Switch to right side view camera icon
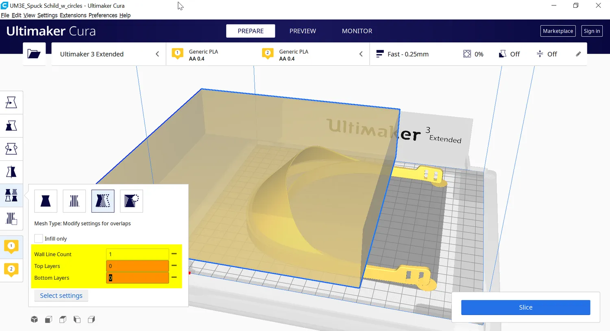The width and height of the screenshot is (610, 331). 91,320
